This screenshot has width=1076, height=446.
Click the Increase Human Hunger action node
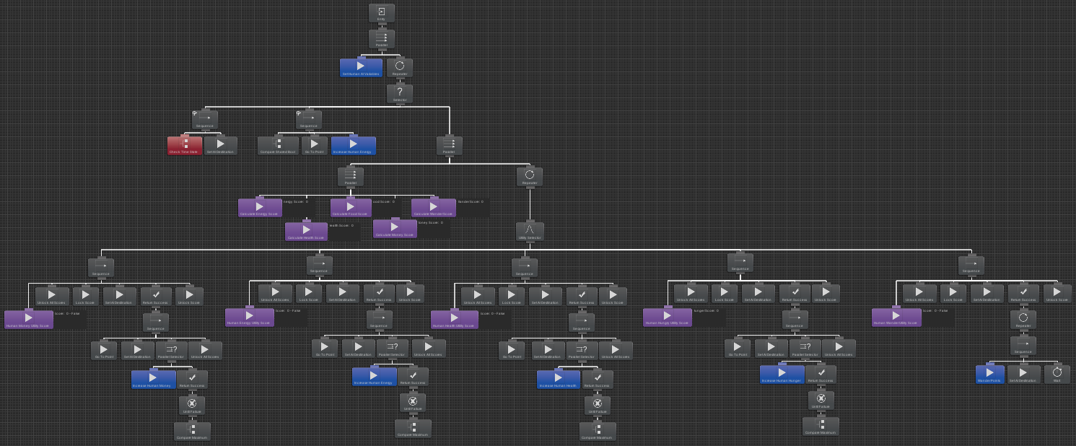[782, 373]
